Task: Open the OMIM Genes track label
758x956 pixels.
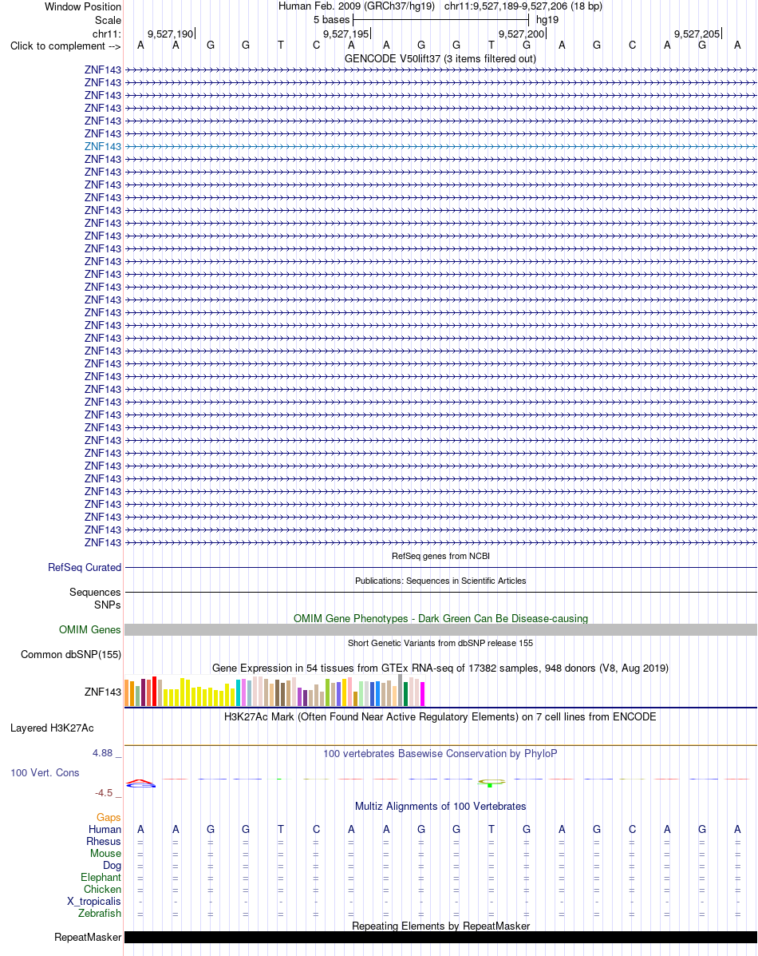Action: tap(90, 630)
